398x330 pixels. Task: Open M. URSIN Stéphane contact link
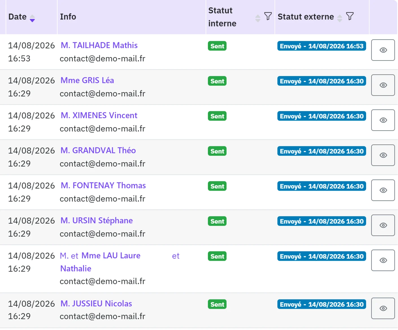pos(97,220)
